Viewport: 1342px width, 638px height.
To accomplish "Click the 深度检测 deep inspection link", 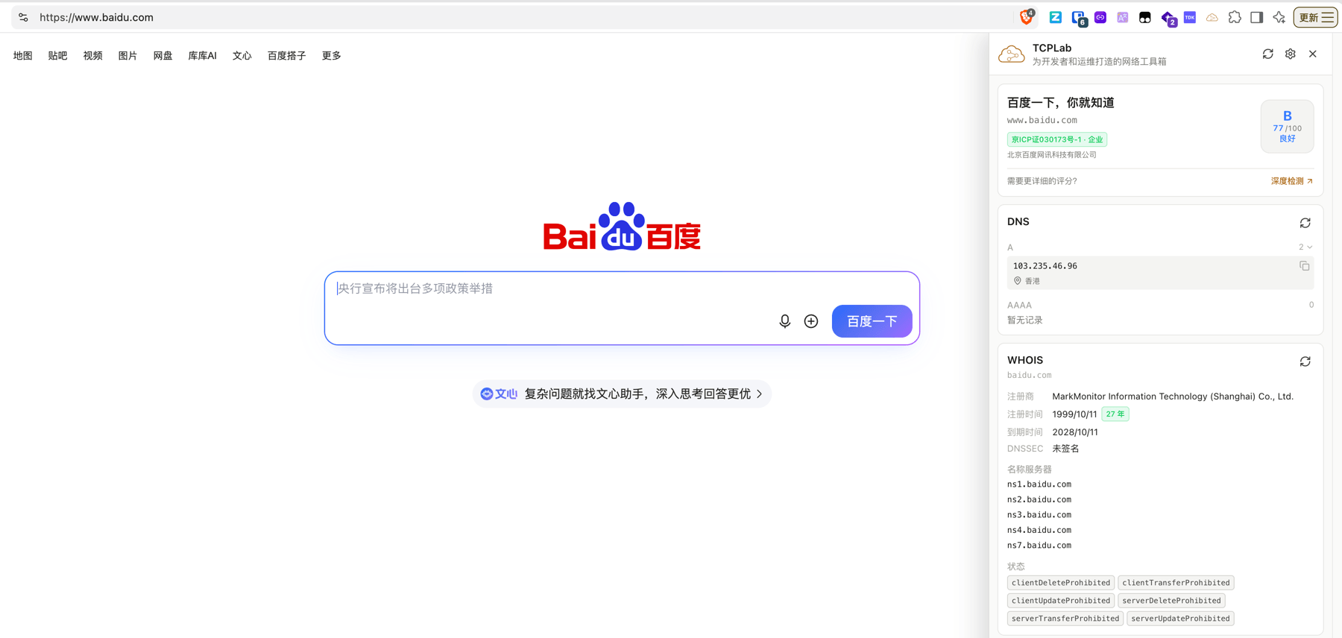I will [x=1292, y=181].
